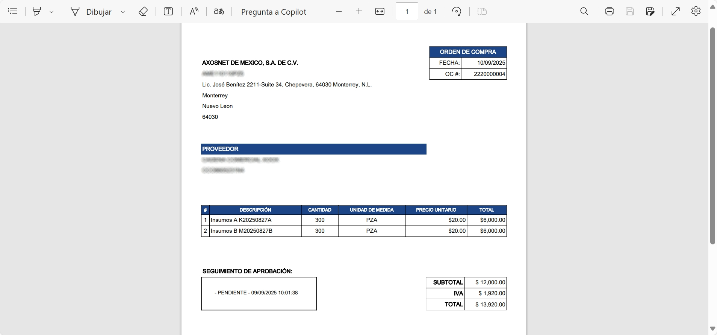
Task: Open the table of contents panel
Action: (x=12, y=11)
